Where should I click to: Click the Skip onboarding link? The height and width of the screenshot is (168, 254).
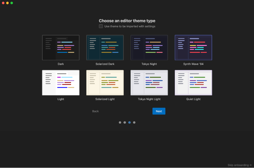[x=239, y=165]
